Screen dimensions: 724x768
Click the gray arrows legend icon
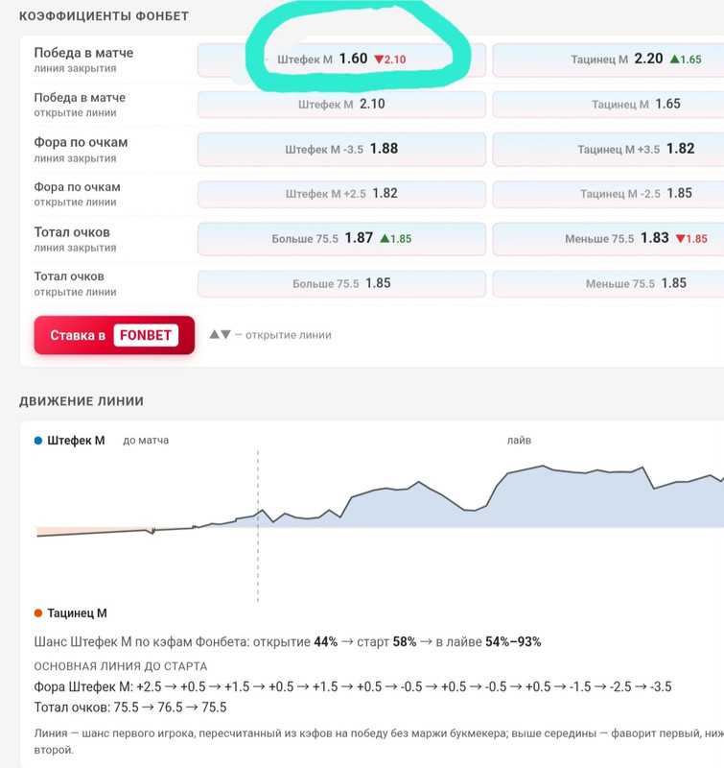pos(221,334)
